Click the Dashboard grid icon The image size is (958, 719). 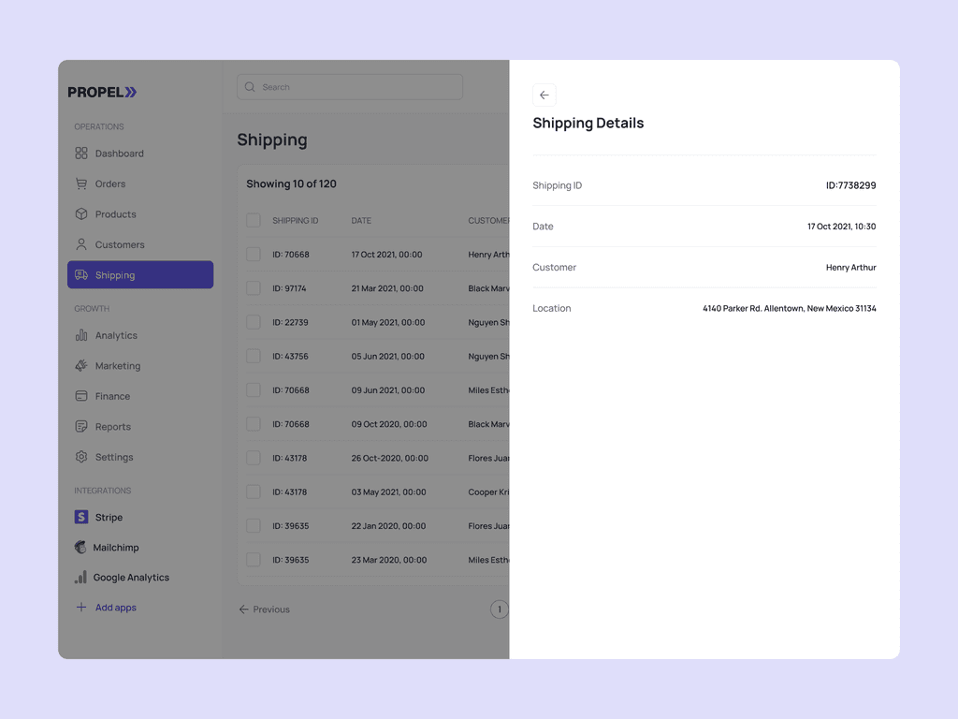pos(81,153)
